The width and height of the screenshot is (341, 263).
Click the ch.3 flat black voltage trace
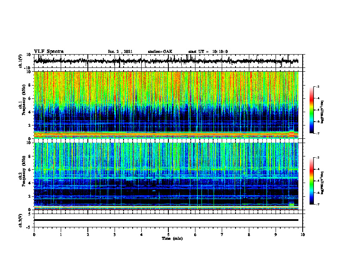tap(166, 220)
